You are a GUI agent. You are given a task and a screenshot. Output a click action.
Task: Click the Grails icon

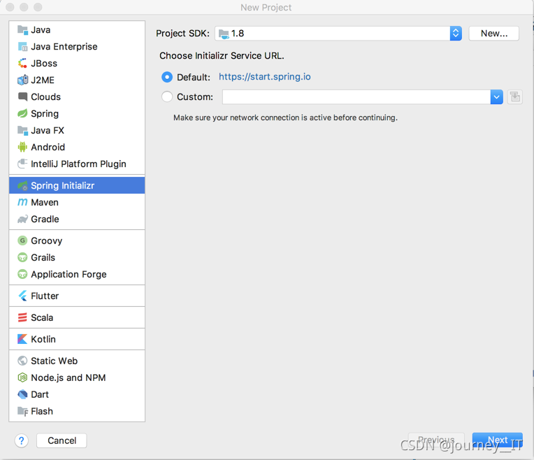pos(22,257)
